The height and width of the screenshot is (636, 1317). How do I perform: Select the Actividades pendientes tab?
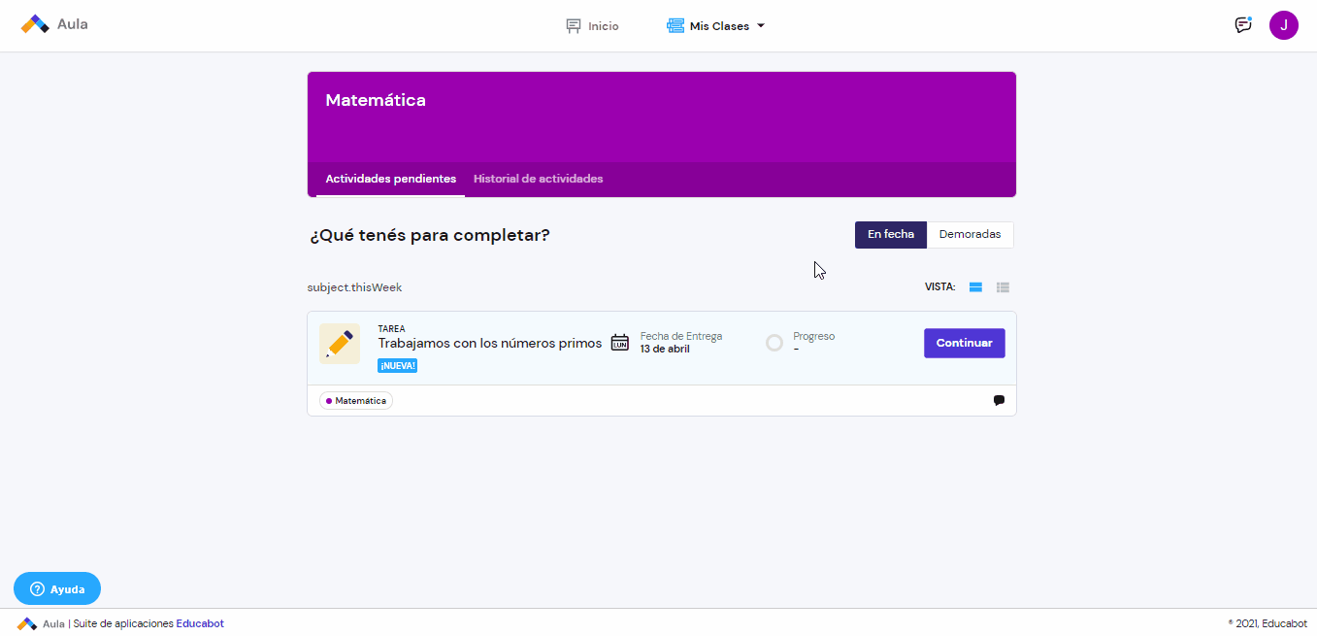click(391, 179)
